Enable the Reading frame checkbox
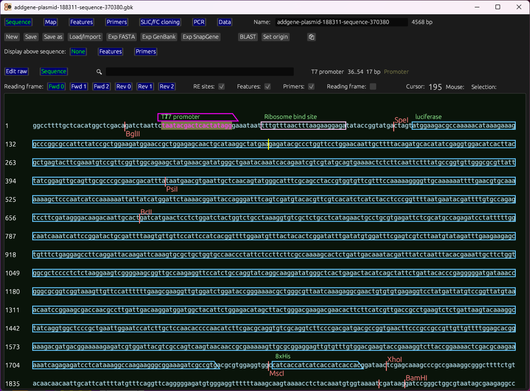This screenshot has width=530, height=391. pos(373,87)
